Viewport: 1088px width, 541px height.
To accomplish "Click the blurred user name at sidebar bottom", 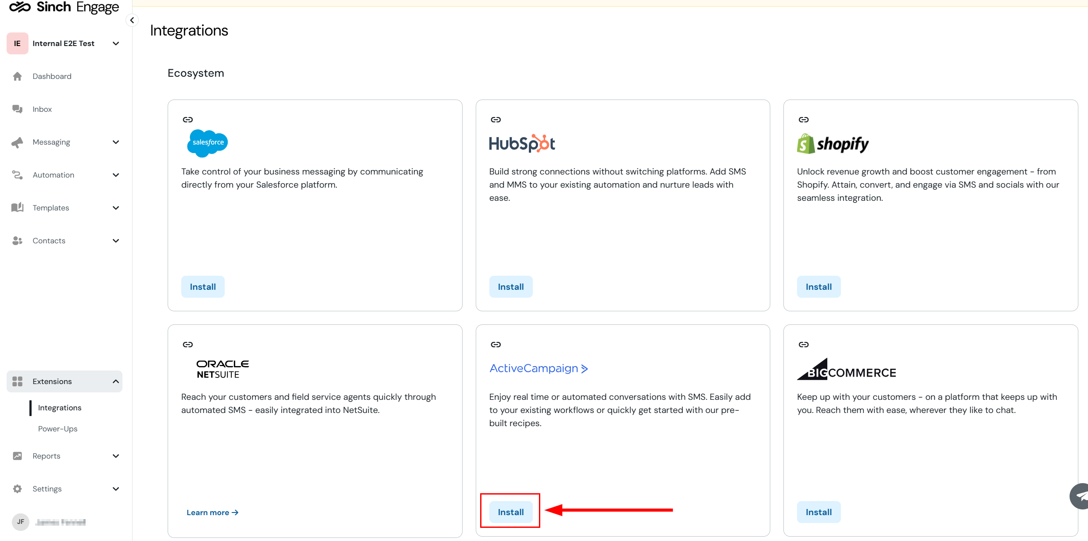I will [61, 522].
